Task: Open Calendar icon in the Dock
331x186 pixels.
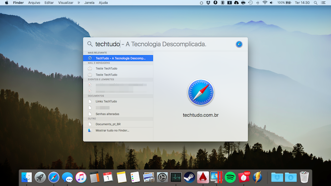Action: click(108, 177)
